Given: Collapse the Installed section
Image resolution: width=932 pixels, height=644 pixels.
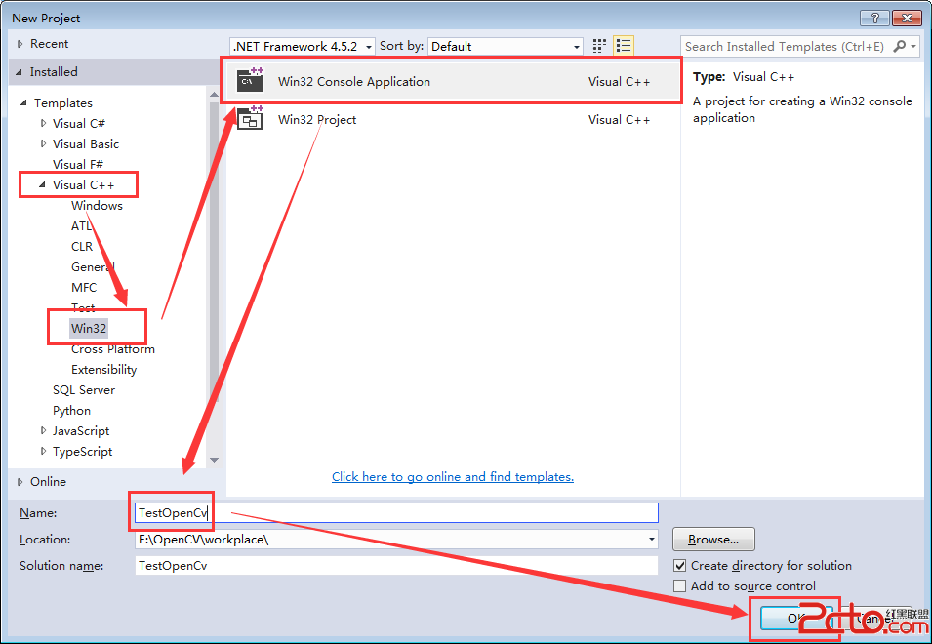Looking at the screenshot, I should [20, 72].
